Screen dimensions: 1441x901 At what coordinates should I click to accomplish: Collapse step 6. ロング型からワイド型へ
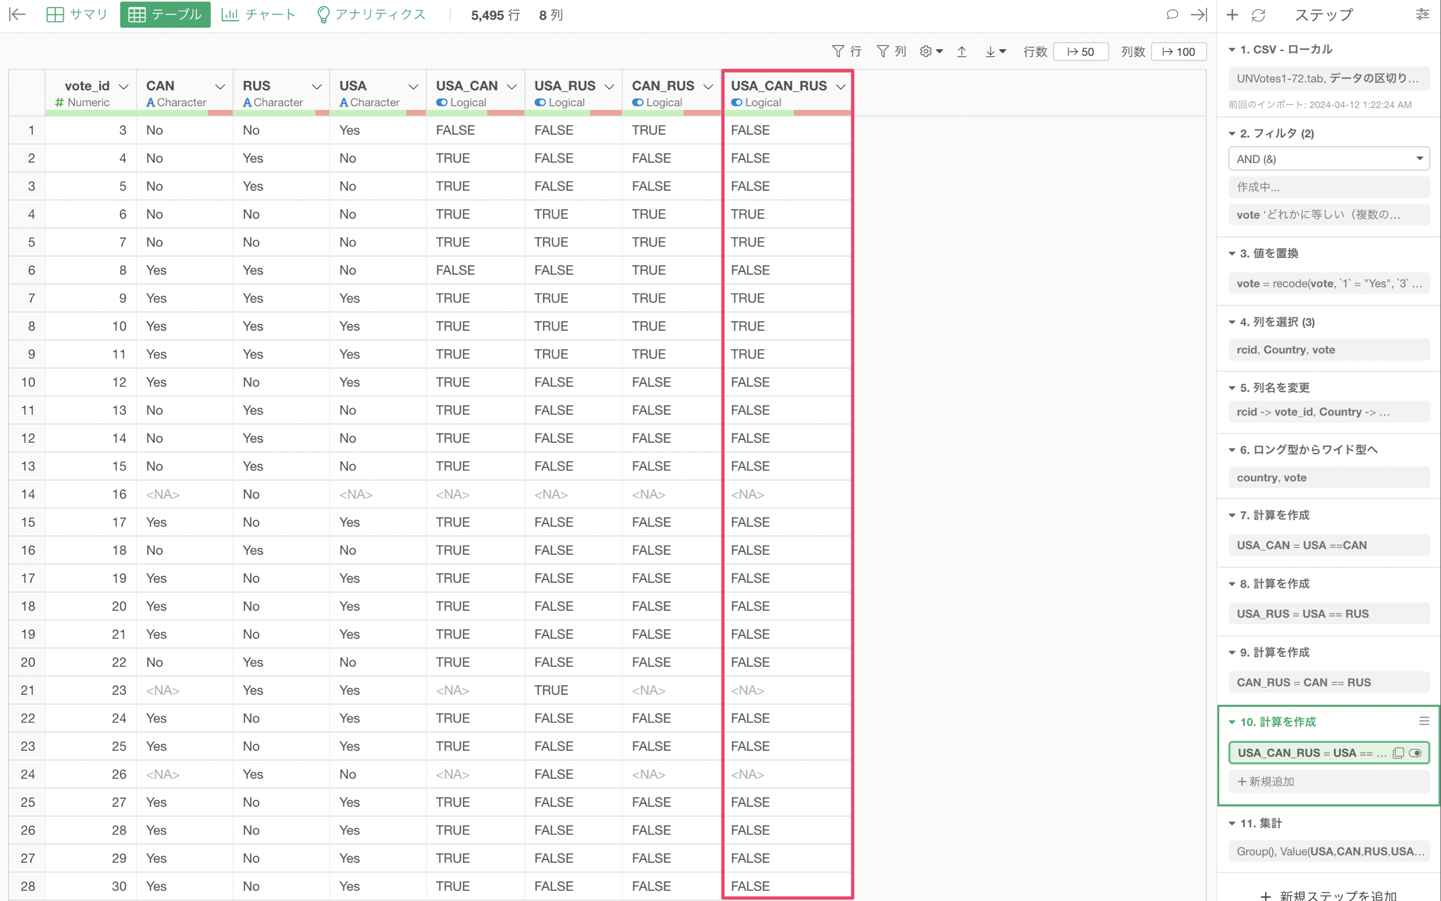(x=1232, y=450)
